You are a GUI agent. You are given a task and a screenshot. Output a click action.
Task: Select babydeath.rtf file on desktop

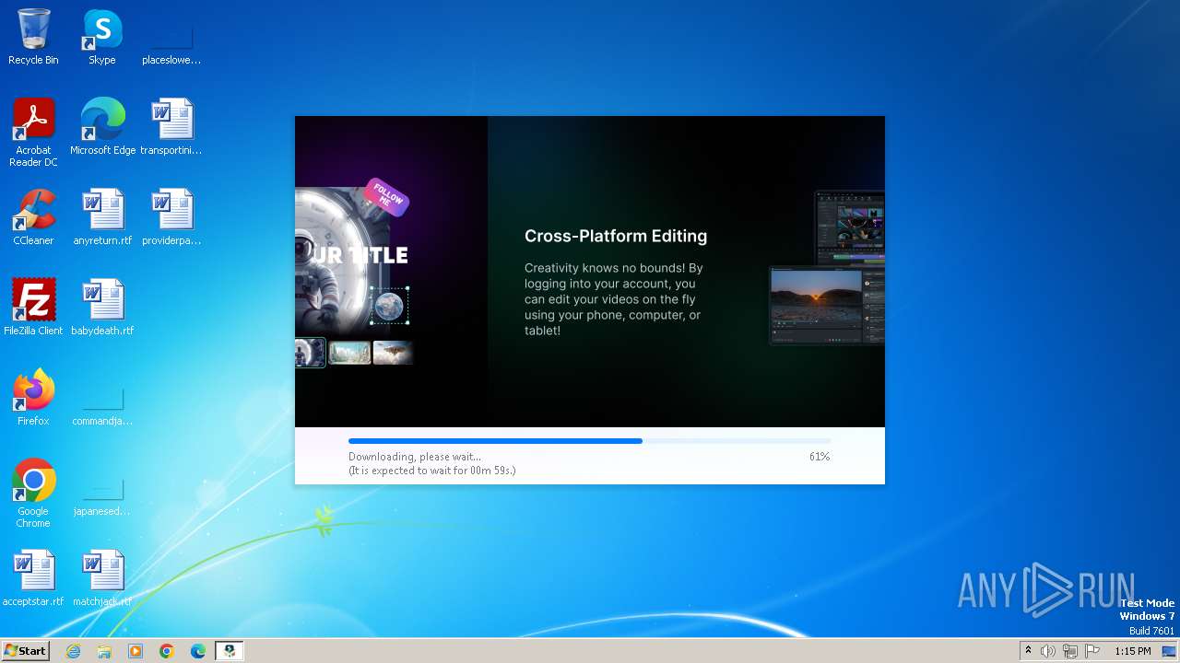click(102, 307)
